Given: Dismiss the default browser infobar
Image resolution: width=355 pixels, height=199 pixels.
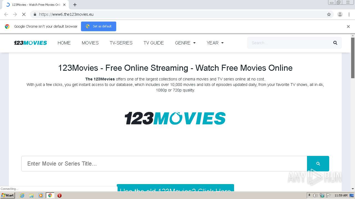Looking at the screenshot, I should coord(348,27).
